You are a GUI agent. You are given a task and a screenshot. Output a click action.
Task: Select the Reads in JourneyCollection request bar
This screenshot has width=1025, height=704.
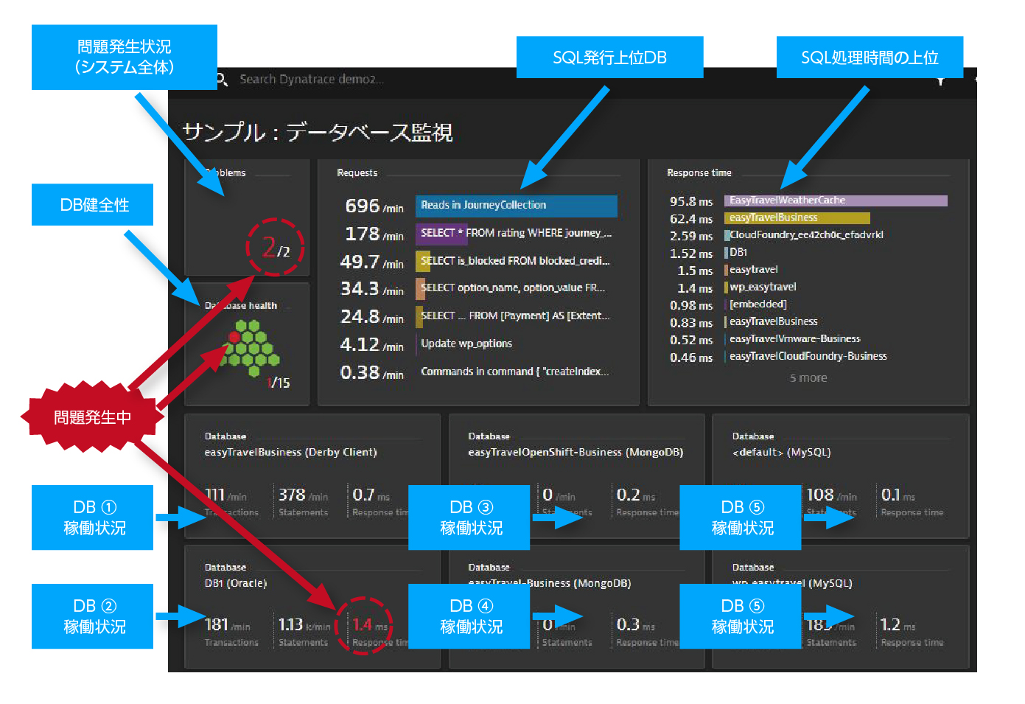tap(517, 206)
